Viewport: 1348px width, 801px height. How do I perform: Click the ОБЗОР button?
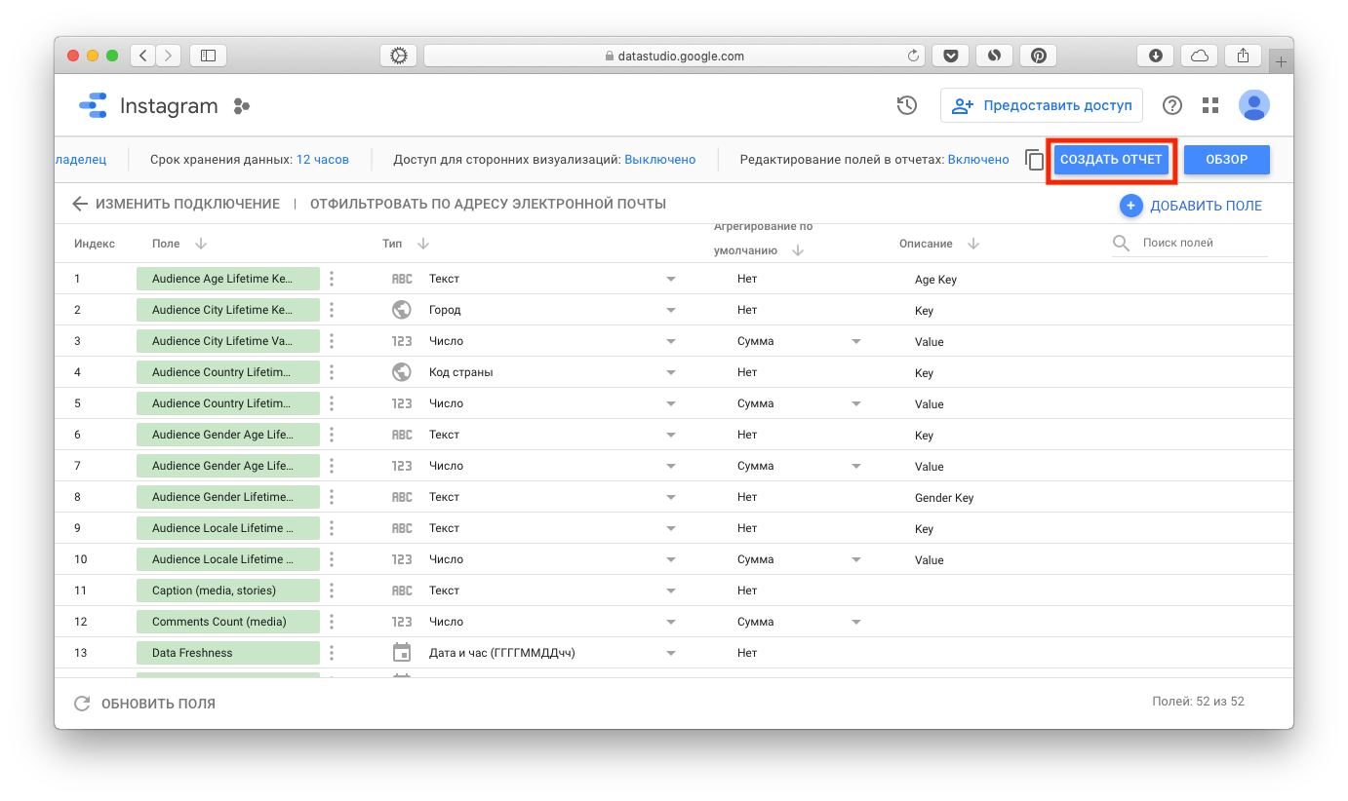[1226, 160]
